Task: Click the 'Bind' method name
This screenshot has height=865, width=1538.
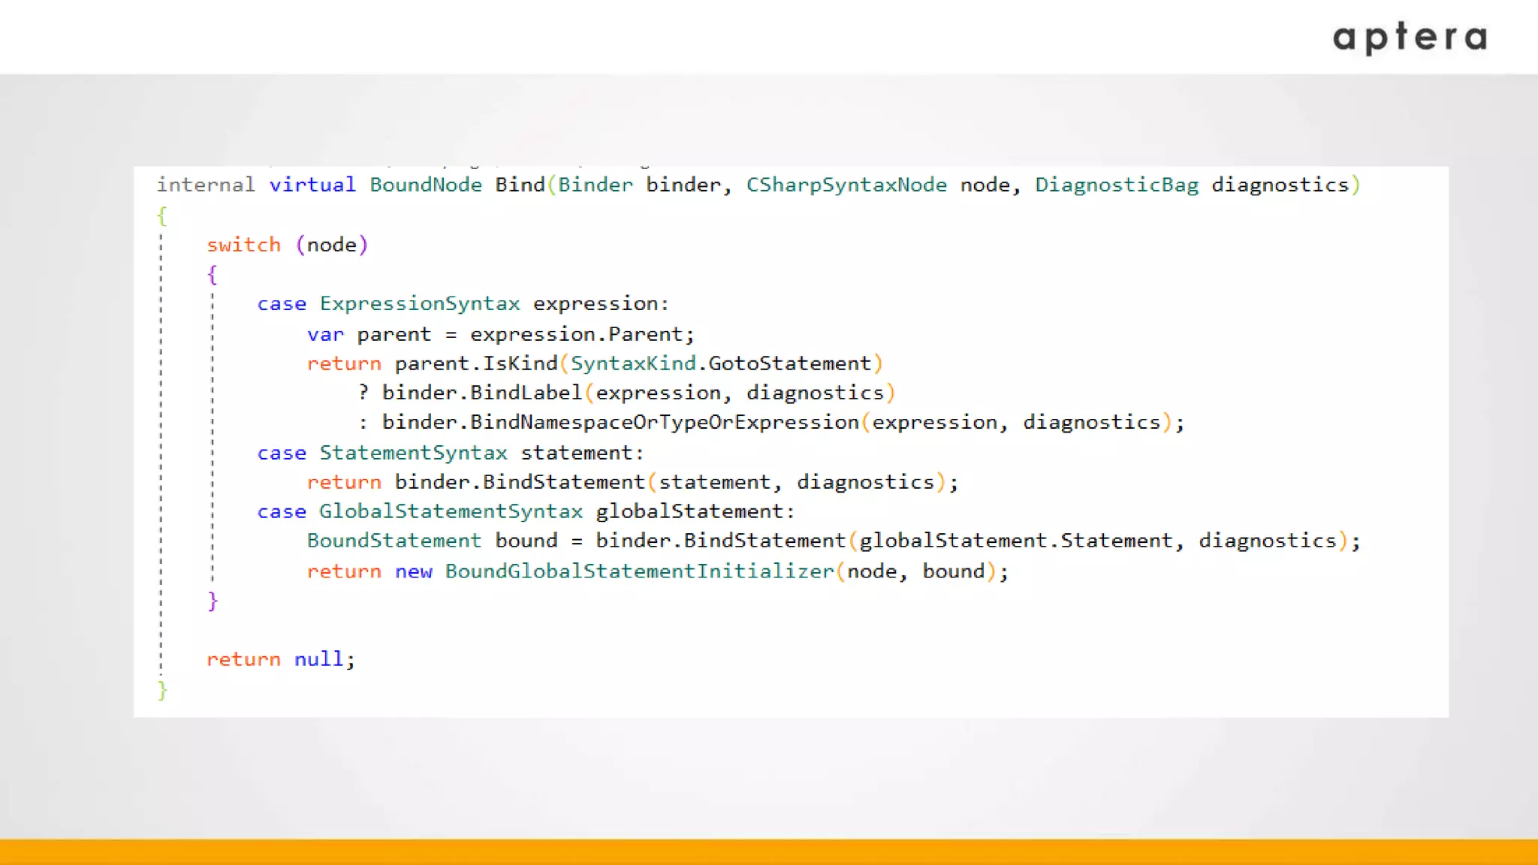Action: click(520, 185)
